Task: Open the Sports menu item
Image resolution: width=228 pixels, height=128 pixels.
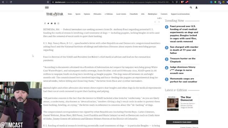Action: point(78,14)
